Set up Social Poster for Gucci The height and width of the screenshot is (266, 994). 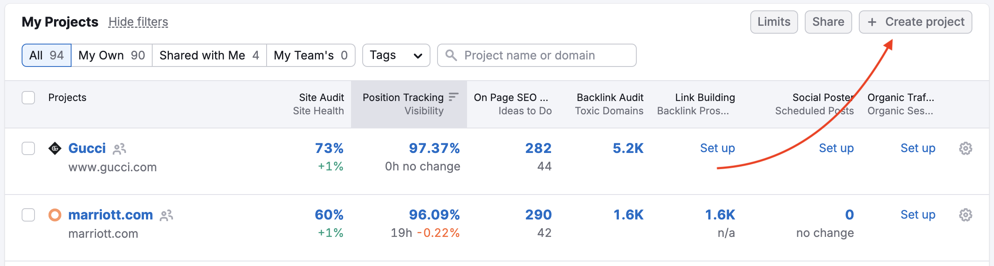pos(836,148)
